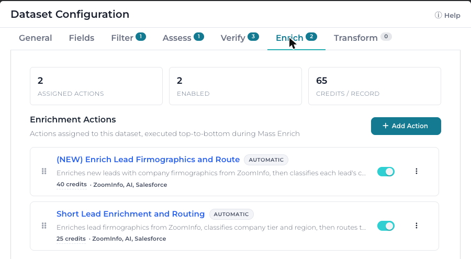Open kebab menu for Short Lead Enrichment and Routing
The height and width of the screenshot is (259, 471).
pos(417,226)
